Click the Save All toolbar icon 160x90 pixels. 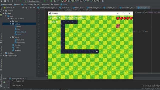(x=5, y=1)
